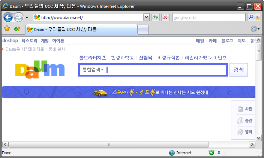The width and height of the screenshot is (264, 158).
Task: Click horizontal scrollbar left arrow
Action: click(x=5, y=145)
